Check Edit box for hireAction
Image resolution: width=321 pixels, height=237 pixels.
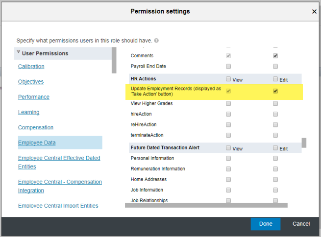[275, 114]
